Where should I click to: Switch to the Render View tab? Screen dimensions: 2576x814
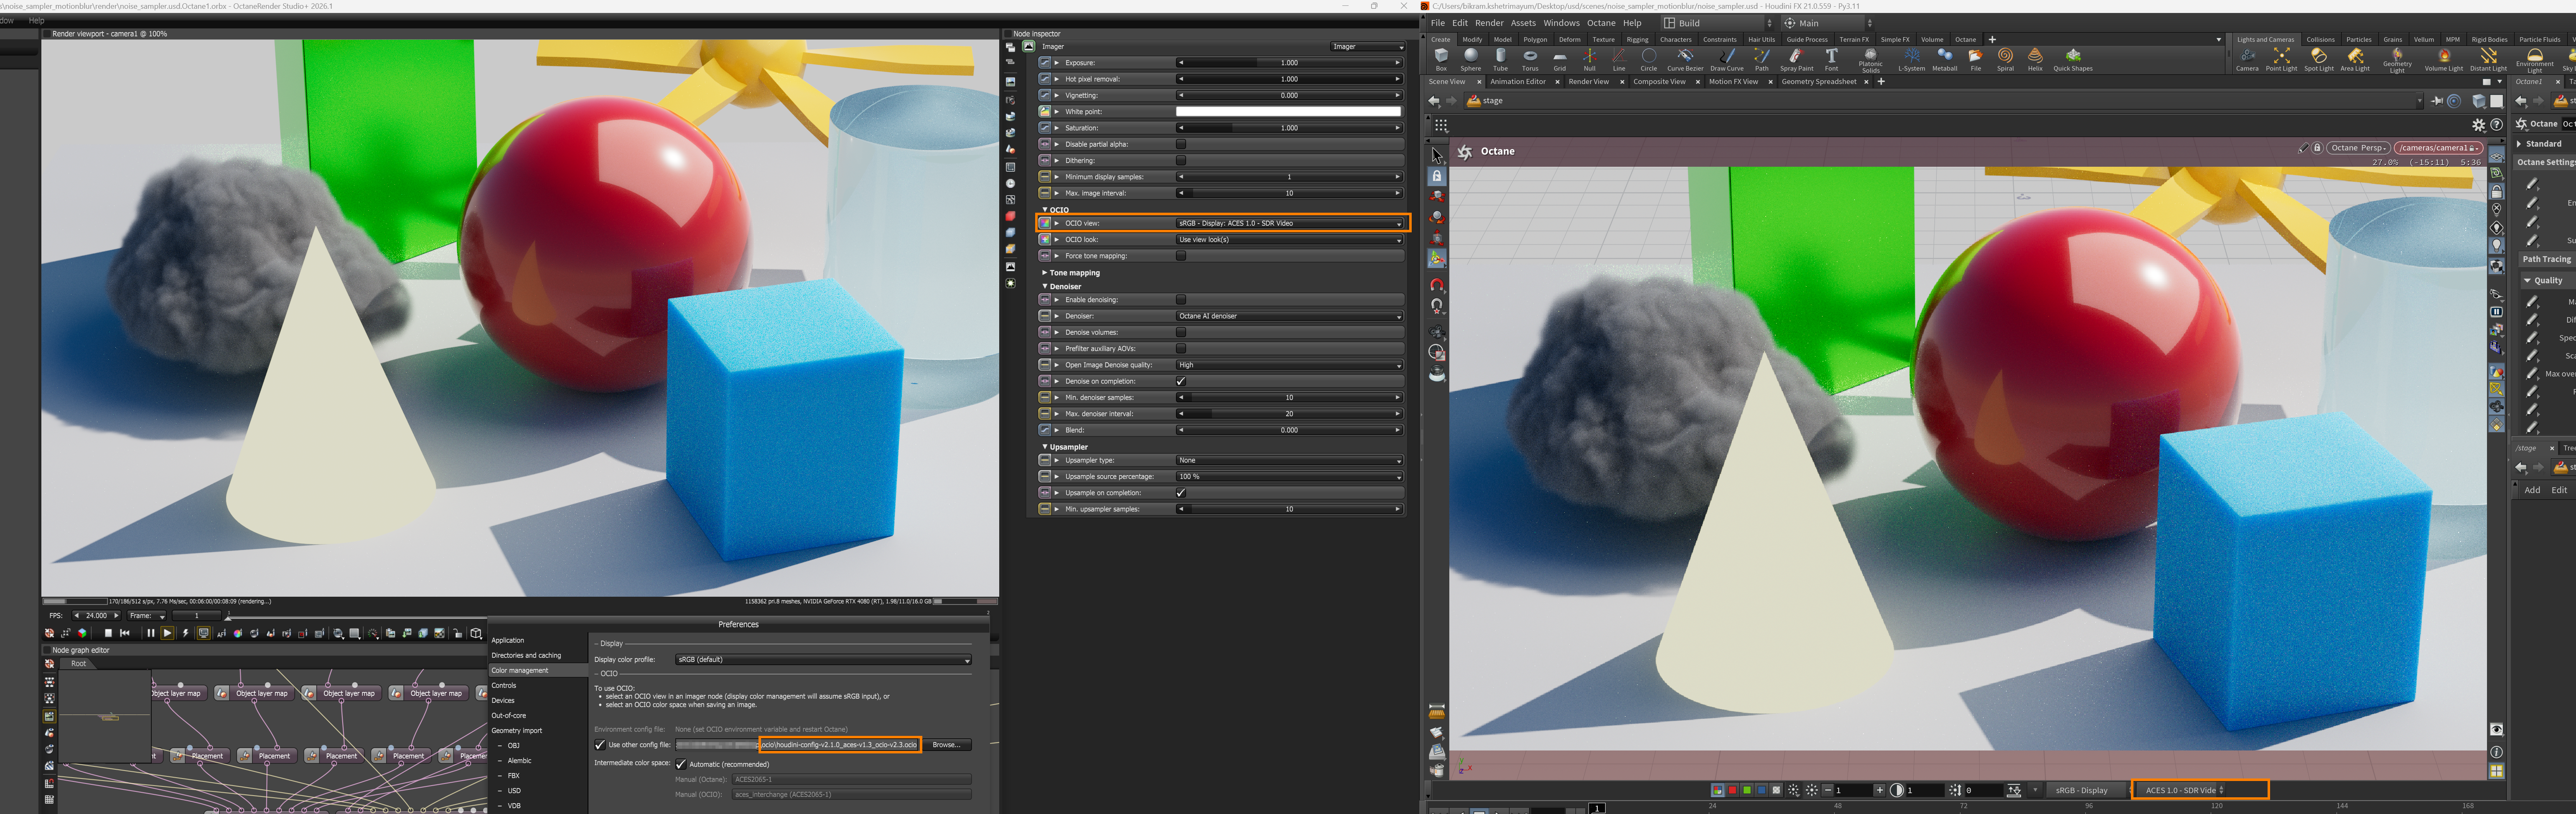[1588, 82]
